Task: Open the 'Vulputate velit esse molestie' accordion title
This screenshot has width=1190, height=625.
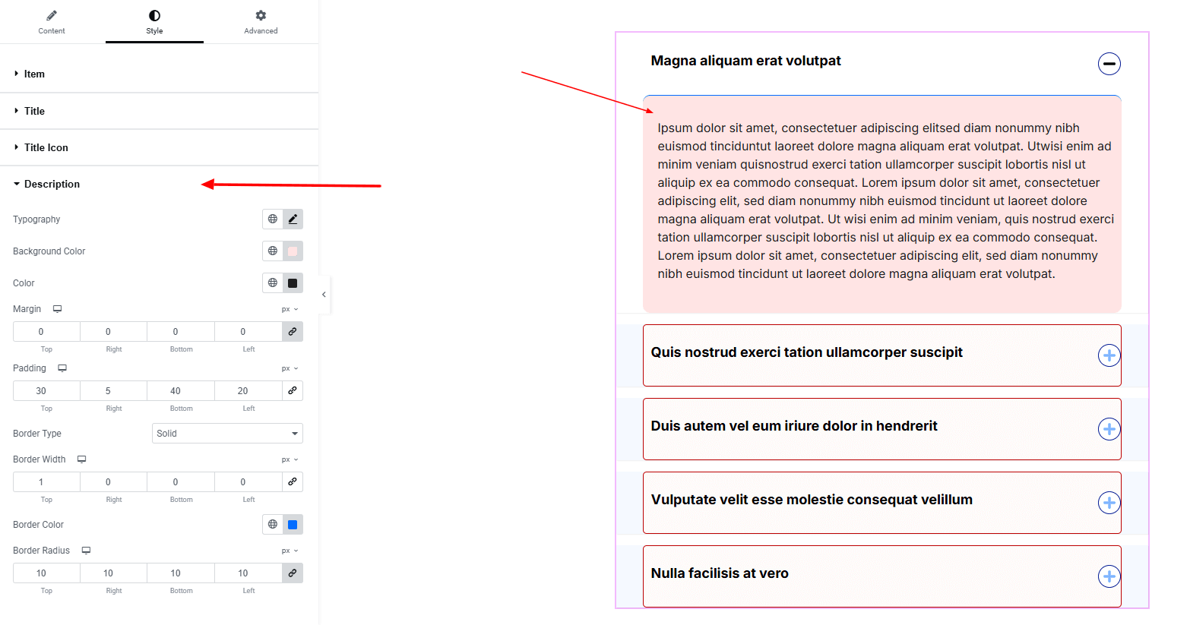Action: click(x=812, y=500)
